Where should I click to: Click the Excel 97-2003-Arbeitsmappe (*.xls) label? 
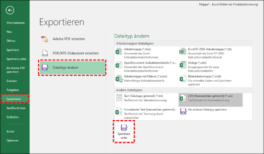pyautogui.click(x=210, y=49)
